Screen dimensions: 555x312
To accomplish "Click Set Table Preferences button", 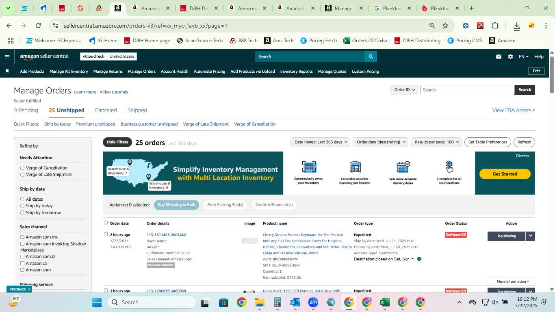I will click(488, 142).
